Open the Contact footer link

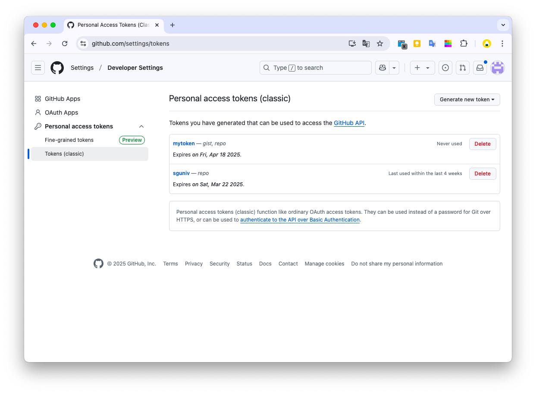pos(288,264)
